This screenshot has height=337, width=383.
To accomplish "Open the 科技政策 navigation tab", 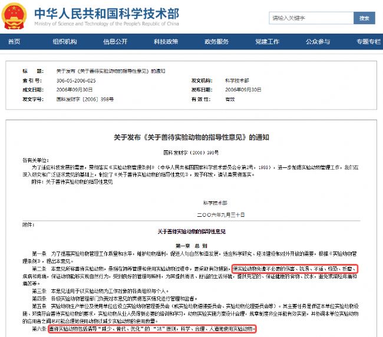I will 166,42.
